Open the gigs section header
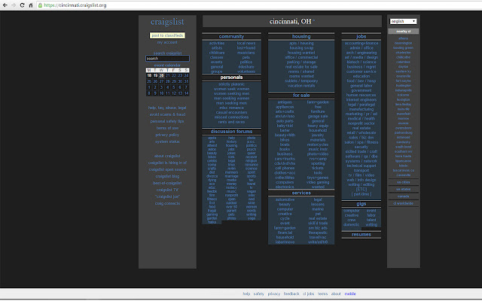This screenshot has width=482, height=301. tap(361, 204)
